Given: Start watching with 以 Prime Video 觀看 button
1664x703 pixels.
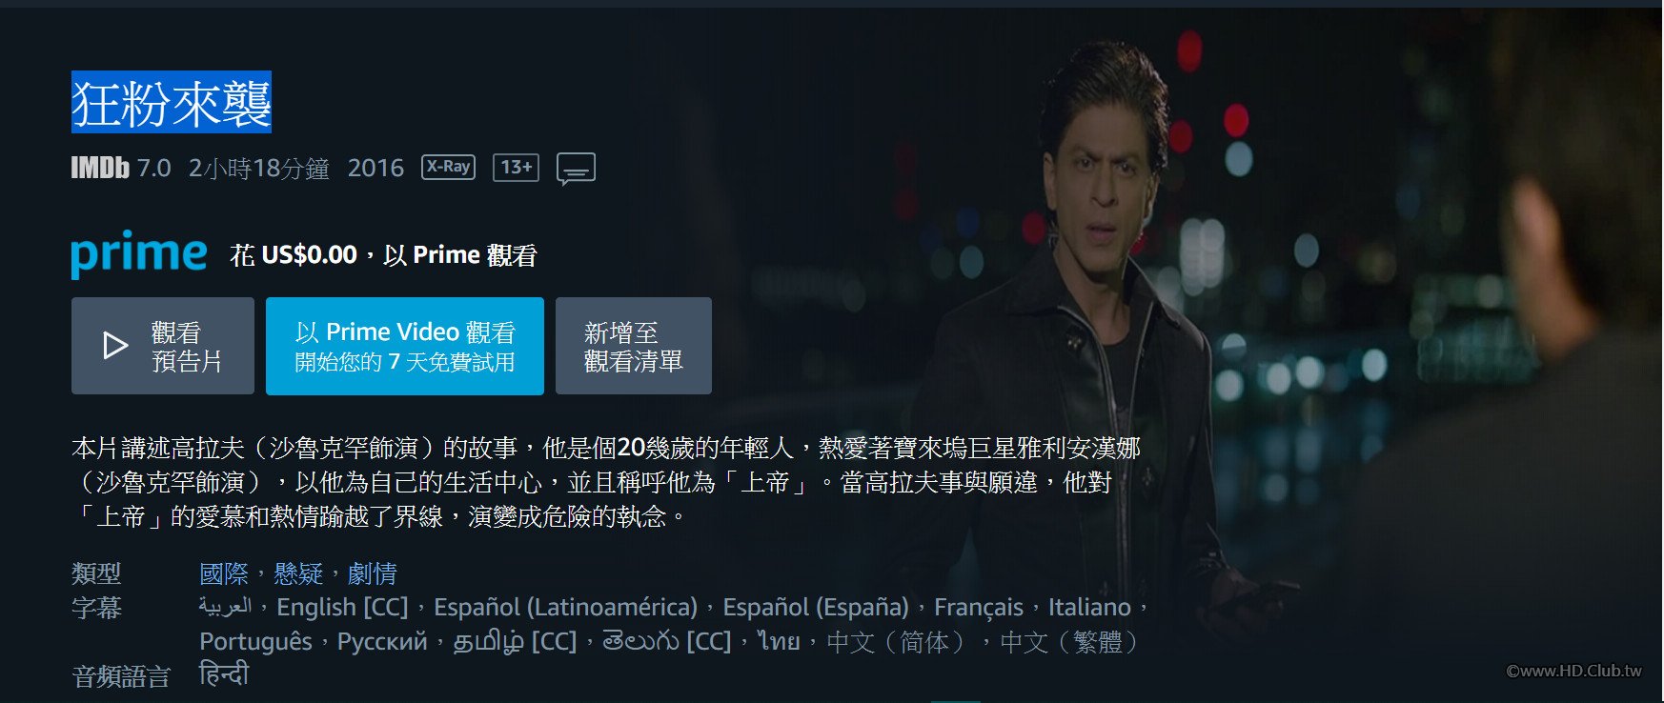Looking at the screenshot, I should pyautogui.click(x=405, y=346).
